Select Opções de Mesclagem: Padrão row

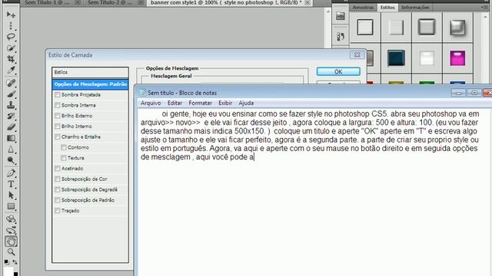pyautogui.click(x=91, y=84)
